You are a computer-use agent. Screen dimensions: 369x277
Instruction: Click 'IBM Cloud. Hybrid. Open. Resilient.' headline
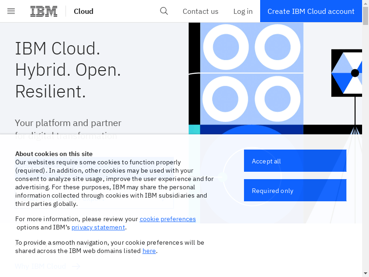68,70
